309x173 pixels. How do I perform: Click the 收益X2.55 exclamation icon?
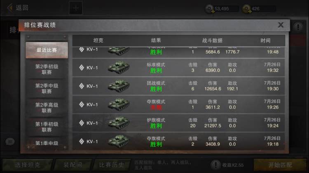click(x=215, y=165)
